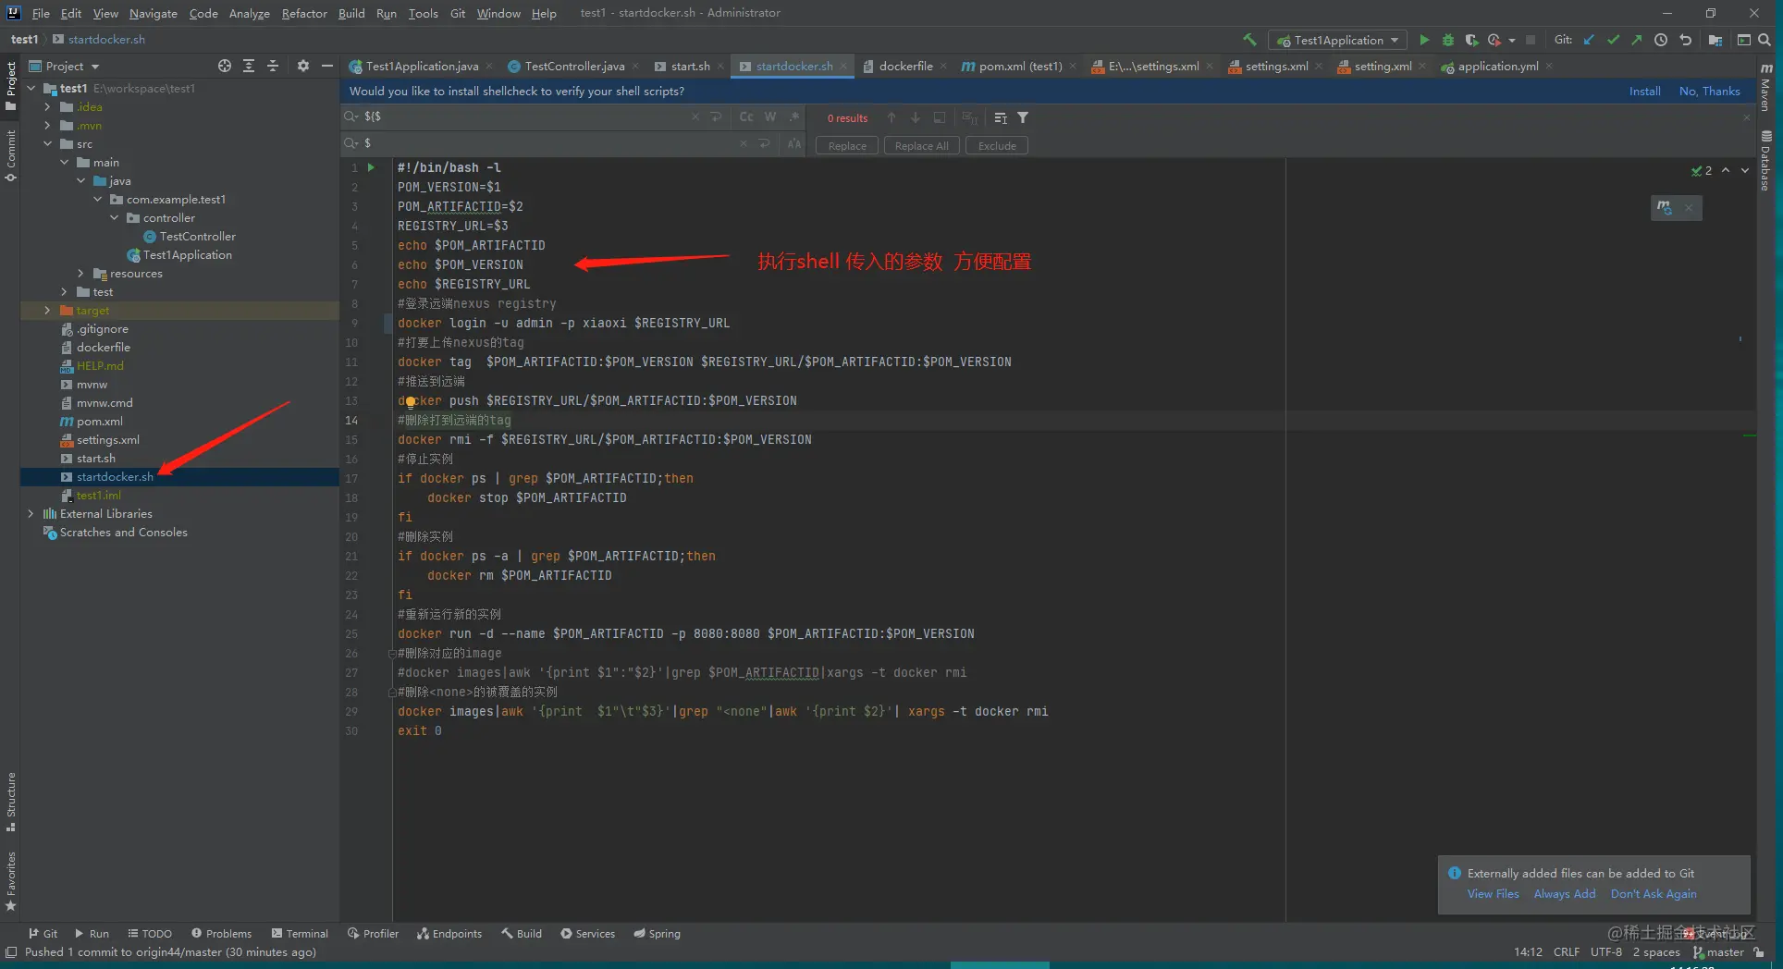Click the run gutter arrow on line 1
Viewport: 1783px width, 969px height.
[372, 167]
